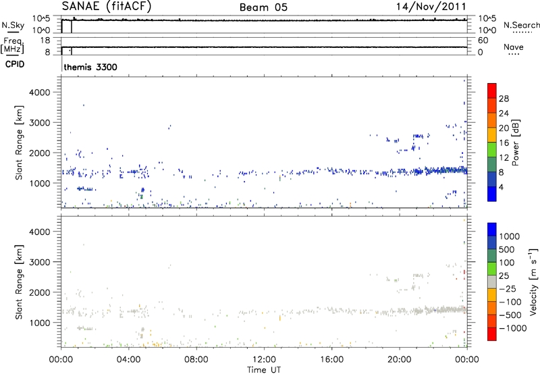
Task: Click the 'N.Search' legend label
Action: 521,25
